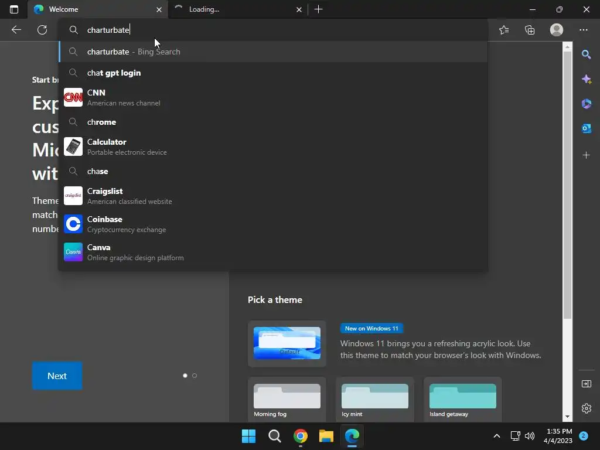Select the first page indicator dot
600x450 pixels.
185,376
